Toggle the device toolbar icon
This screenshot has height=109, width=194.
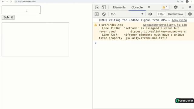point(104,7)
